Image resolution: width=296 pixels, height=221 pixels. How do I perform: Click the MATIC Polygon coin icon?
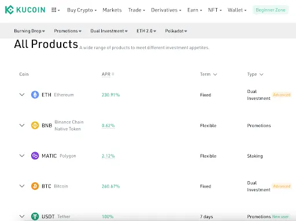tap(35, 156)
